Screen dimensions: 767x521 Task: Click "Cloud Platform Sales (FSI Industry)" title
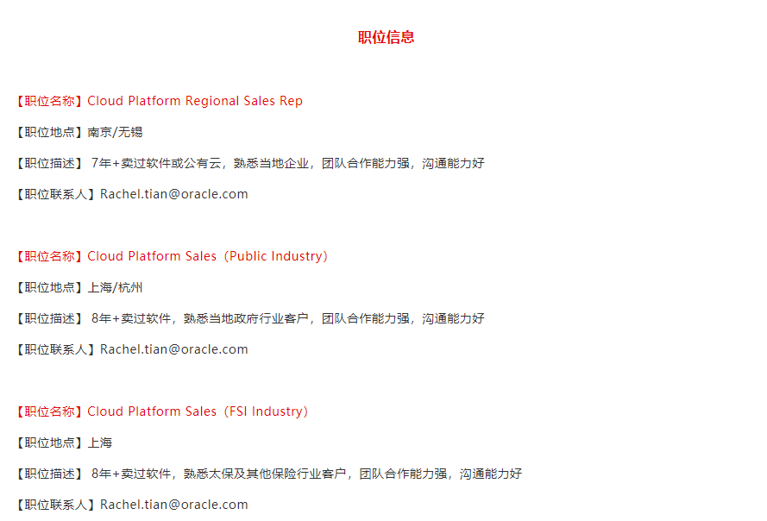[x=197, y=411]
